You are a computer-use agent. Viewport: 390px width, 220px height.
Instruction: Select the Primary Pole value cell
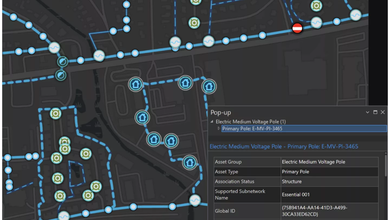tap(329, 172)
